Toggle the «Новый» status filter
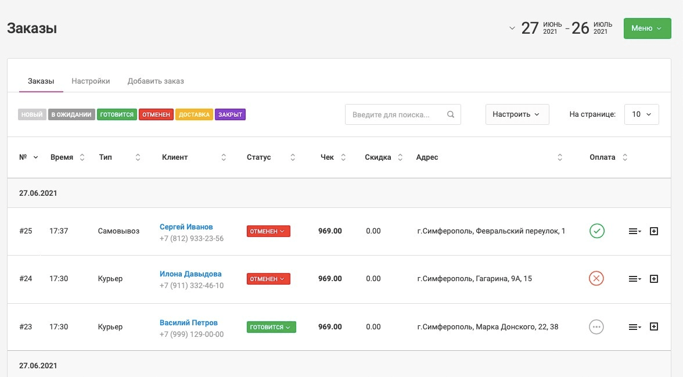 click(32, 115)
